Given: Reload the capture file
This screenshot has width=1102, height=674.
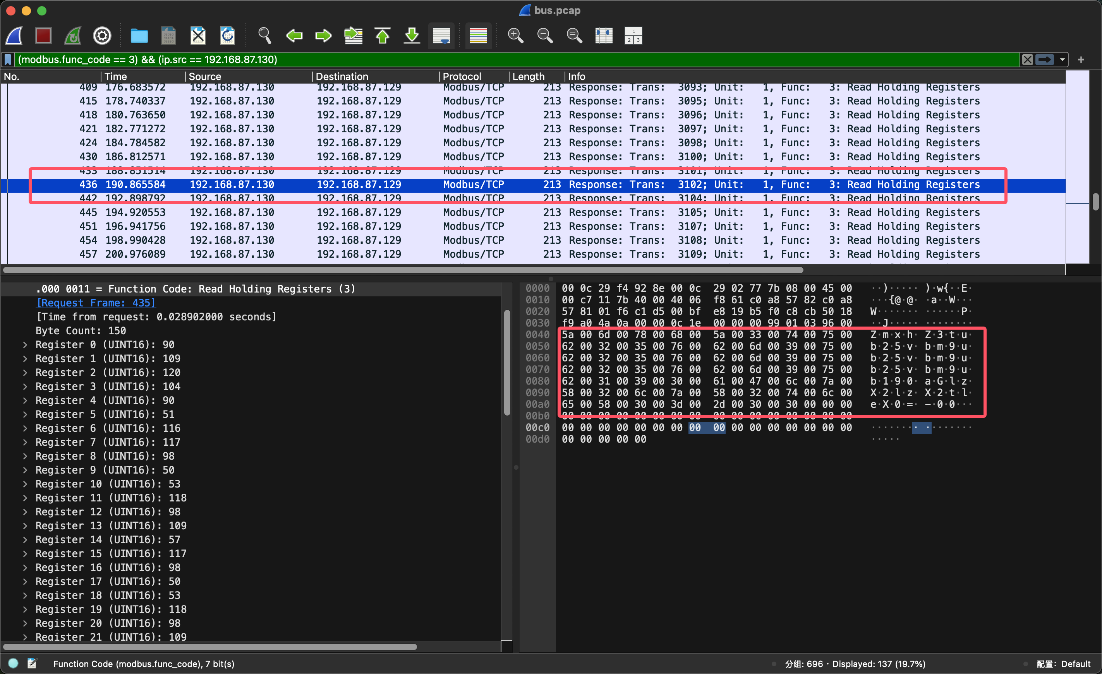Looking at the screenshot, I should pos(227,36).
